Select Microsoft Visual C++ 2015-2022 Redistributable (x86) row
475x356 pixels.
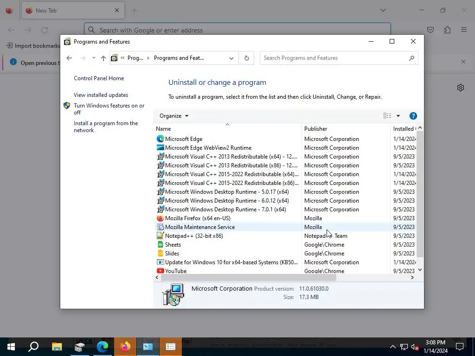pyautogui.click(x=286, y=183)
